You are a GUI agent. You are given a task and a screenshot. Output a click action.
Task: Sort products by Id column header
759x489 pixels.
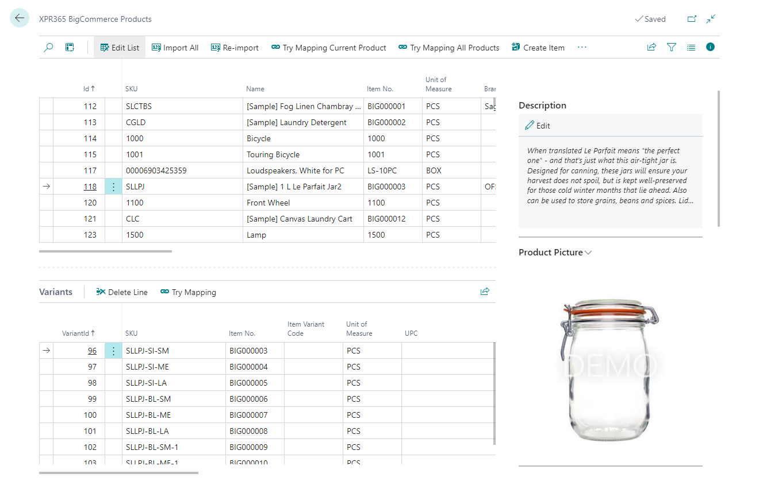tap(89, 89)
